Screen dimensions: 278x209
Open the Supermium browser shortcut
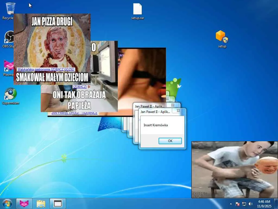[11, 96]
